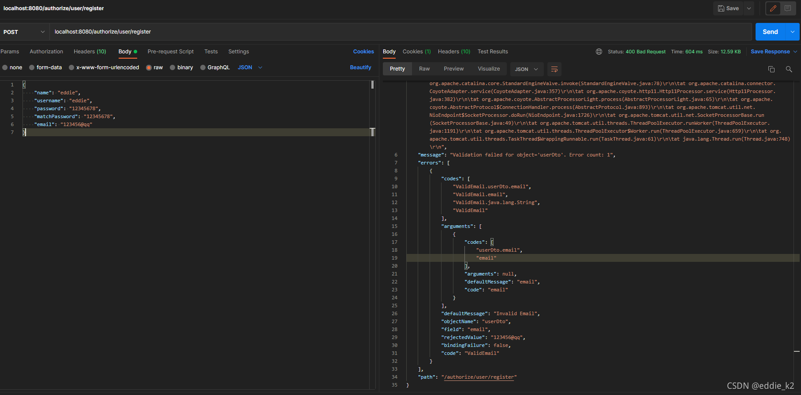
Task: Click the "matchPassword" line in body
Action: click(x=75, y=116)
